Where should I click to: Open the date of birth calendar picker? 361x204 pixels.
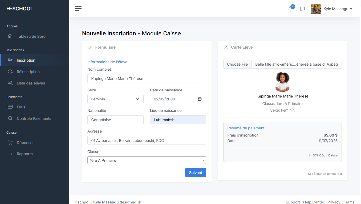coord(200,99)
